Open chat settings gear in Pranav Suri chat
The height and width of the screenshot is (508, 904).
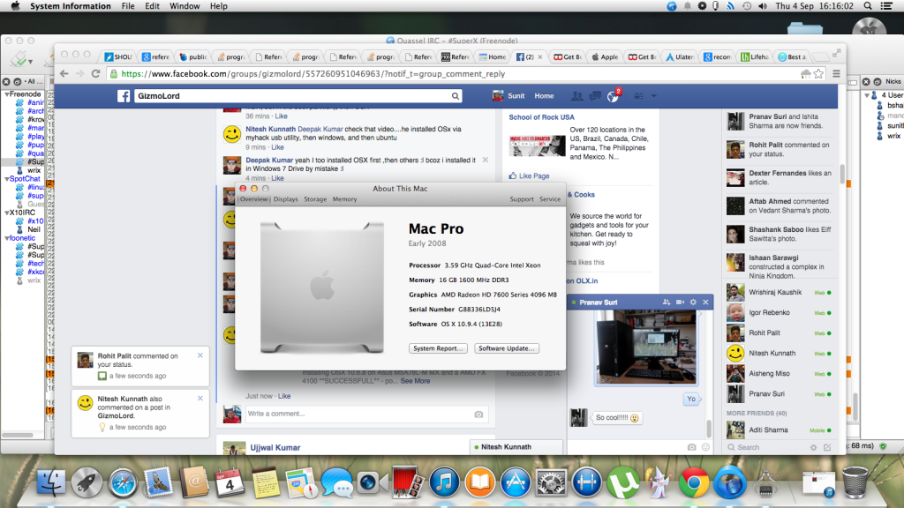pos(692,303)
